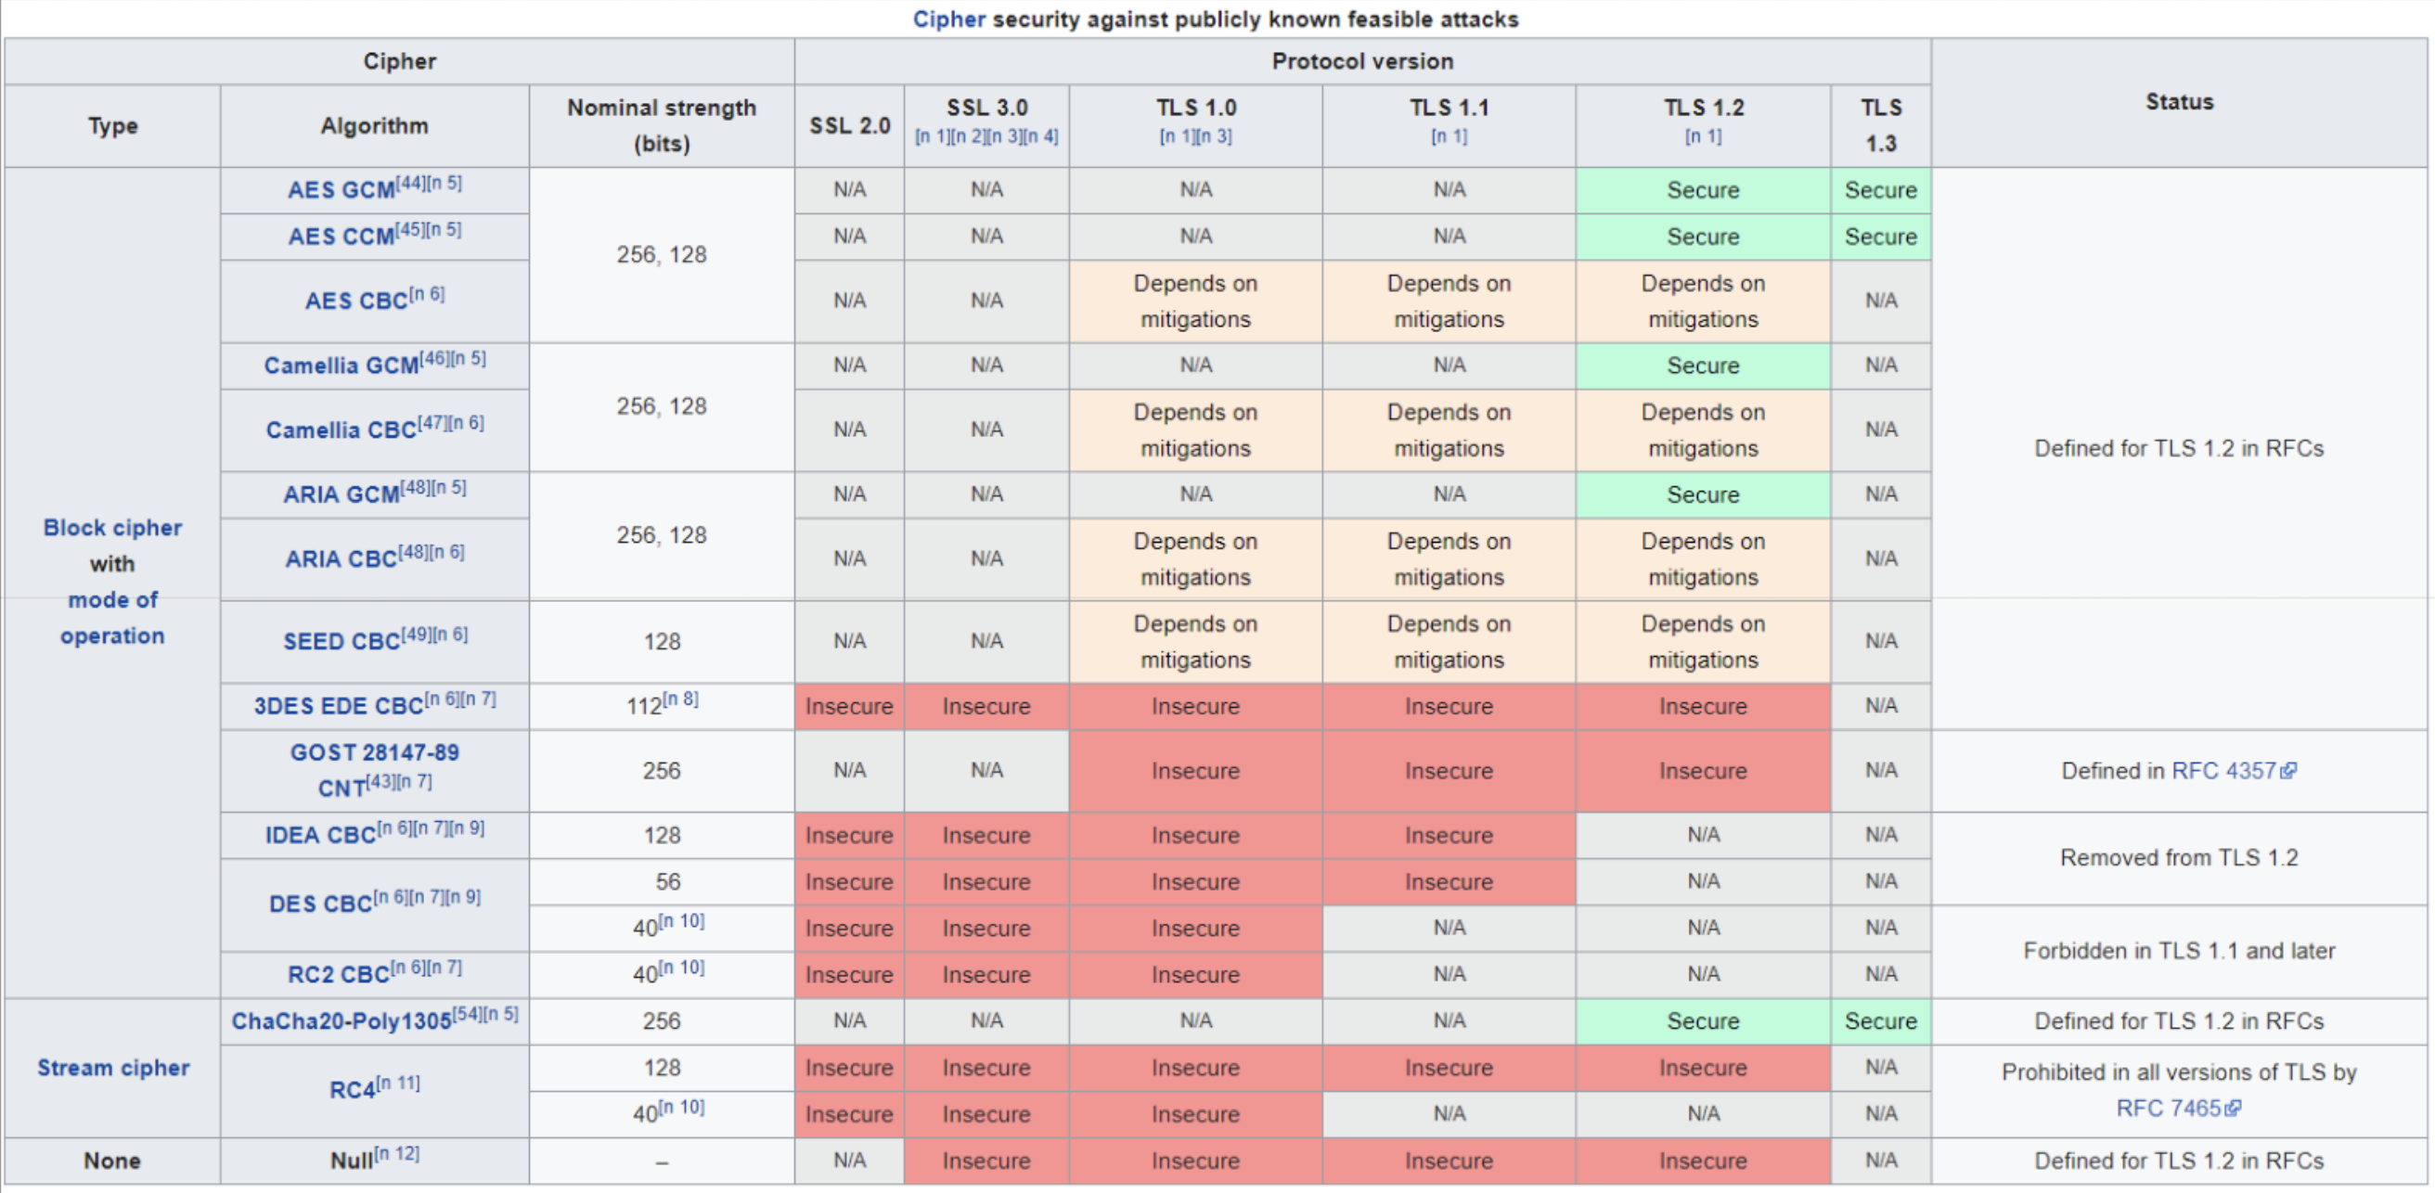
Task: Open the RC2 CBC link
Action: click(x=339, y=975)
